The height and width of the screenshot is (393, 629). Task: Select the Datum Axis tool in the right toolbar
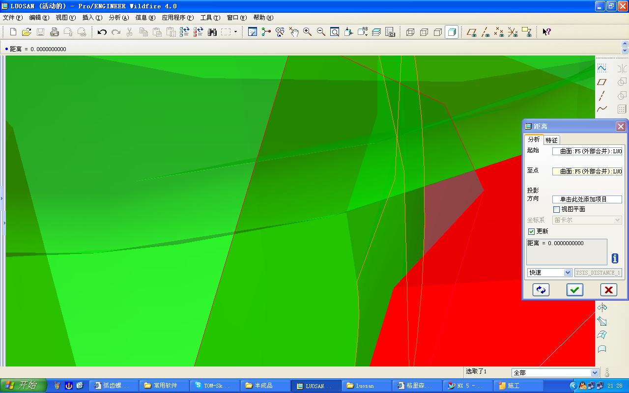coord(602,95)
